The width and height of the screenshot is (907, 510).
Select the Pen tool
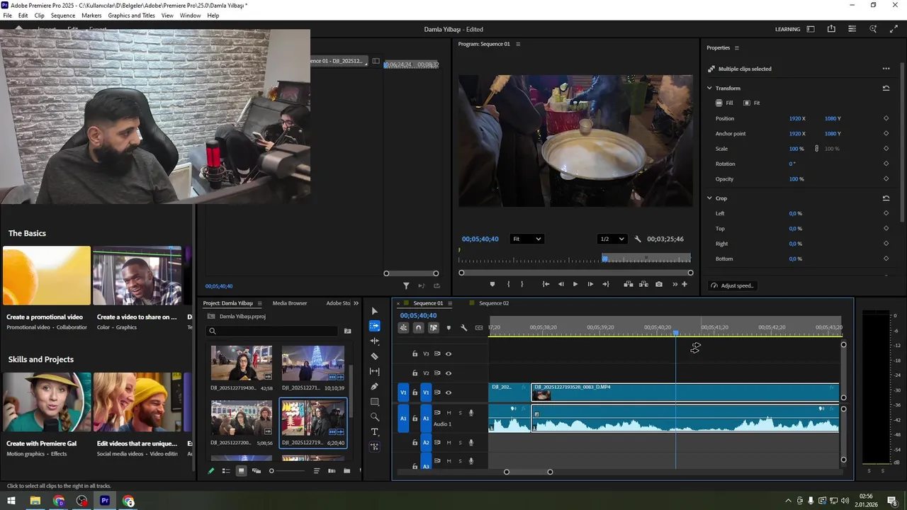[x=375, y=387]
